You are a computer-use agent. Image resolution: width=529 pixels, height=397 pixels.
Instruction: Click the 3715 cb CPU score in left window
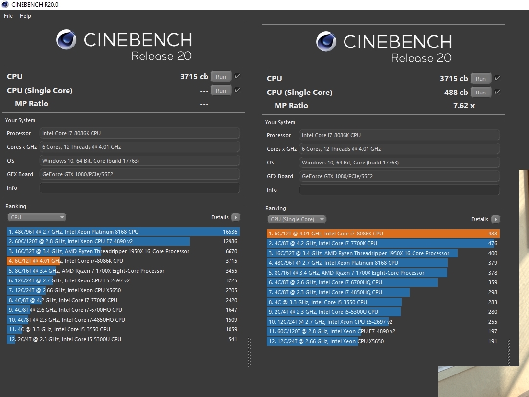click(x=194, y=77)
